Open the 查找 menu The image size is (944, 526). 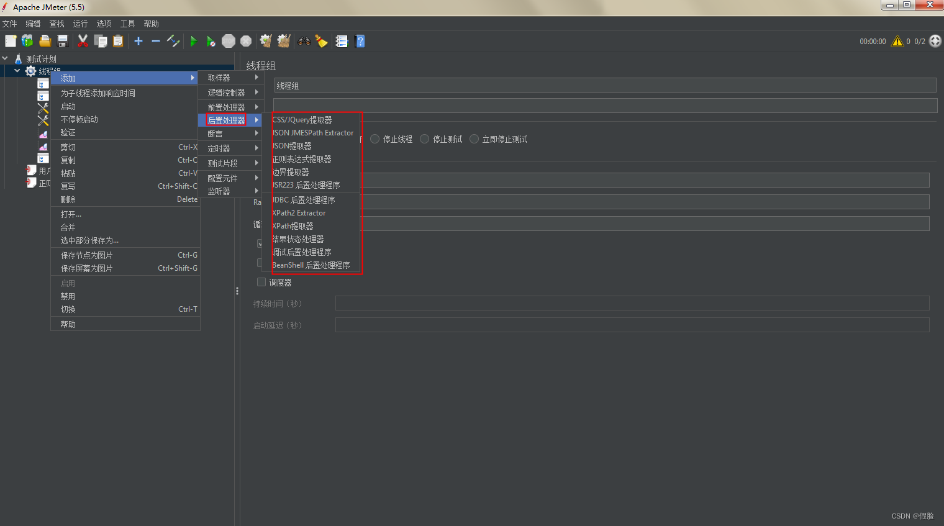57,24
